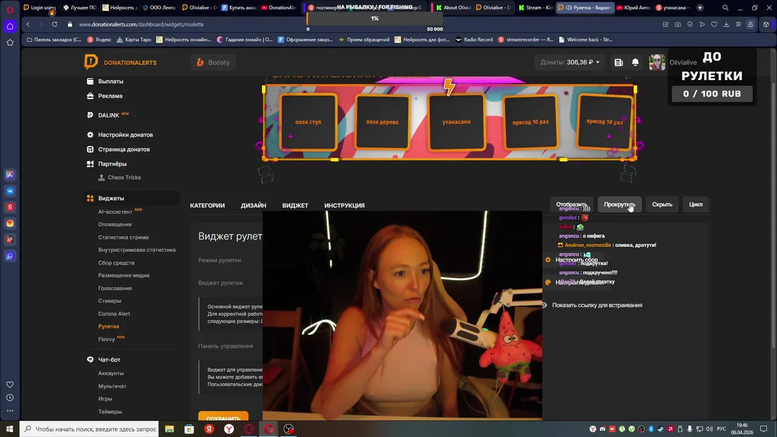Switch to the ДИЗАЙН tab

click(253, 206)
